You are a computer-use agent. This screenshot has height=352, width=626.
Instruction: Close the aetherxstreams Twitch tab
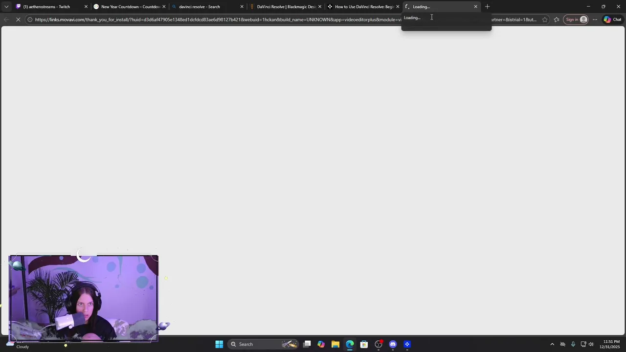86,7
